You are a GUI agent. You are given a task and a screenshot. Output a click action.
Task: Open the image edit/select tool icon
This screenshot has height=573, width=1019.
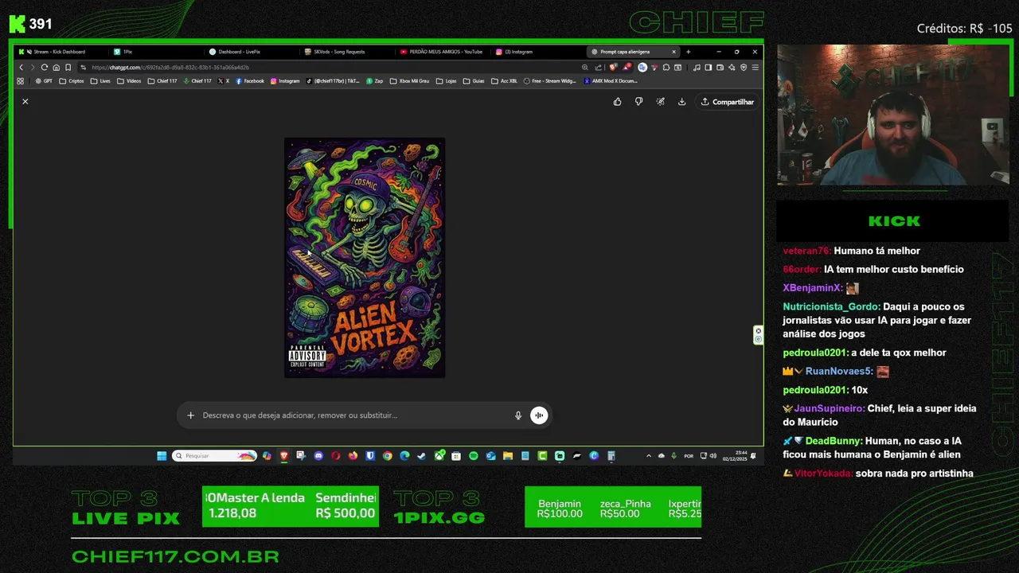660,102
